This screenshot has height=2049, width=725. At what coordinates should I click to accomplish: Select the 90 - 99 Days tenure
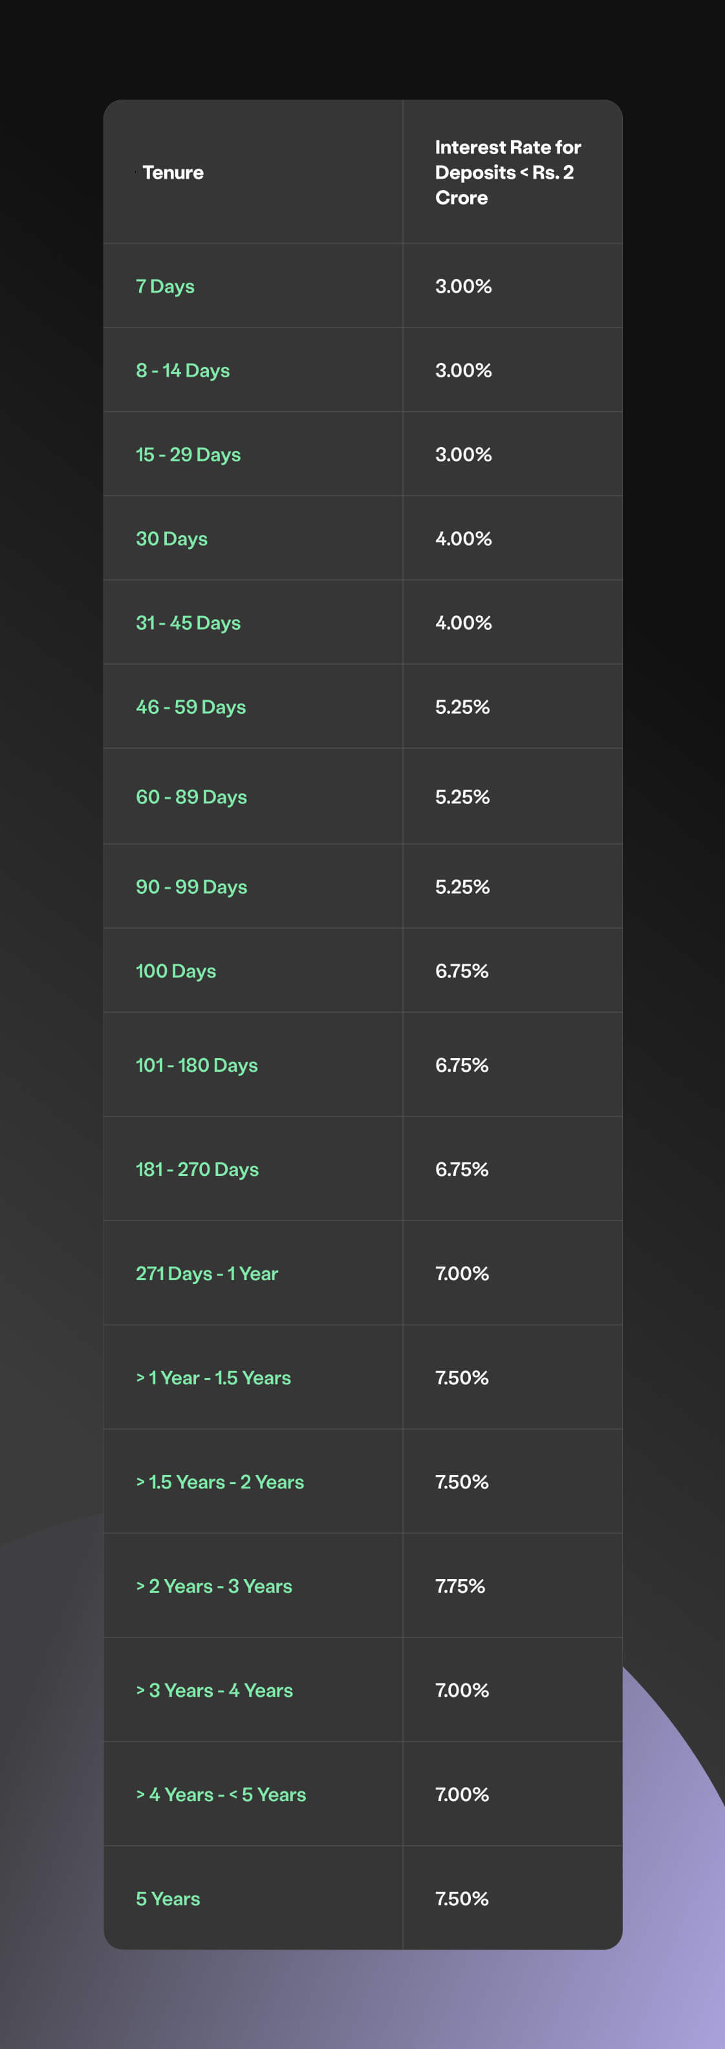point(191,887)
